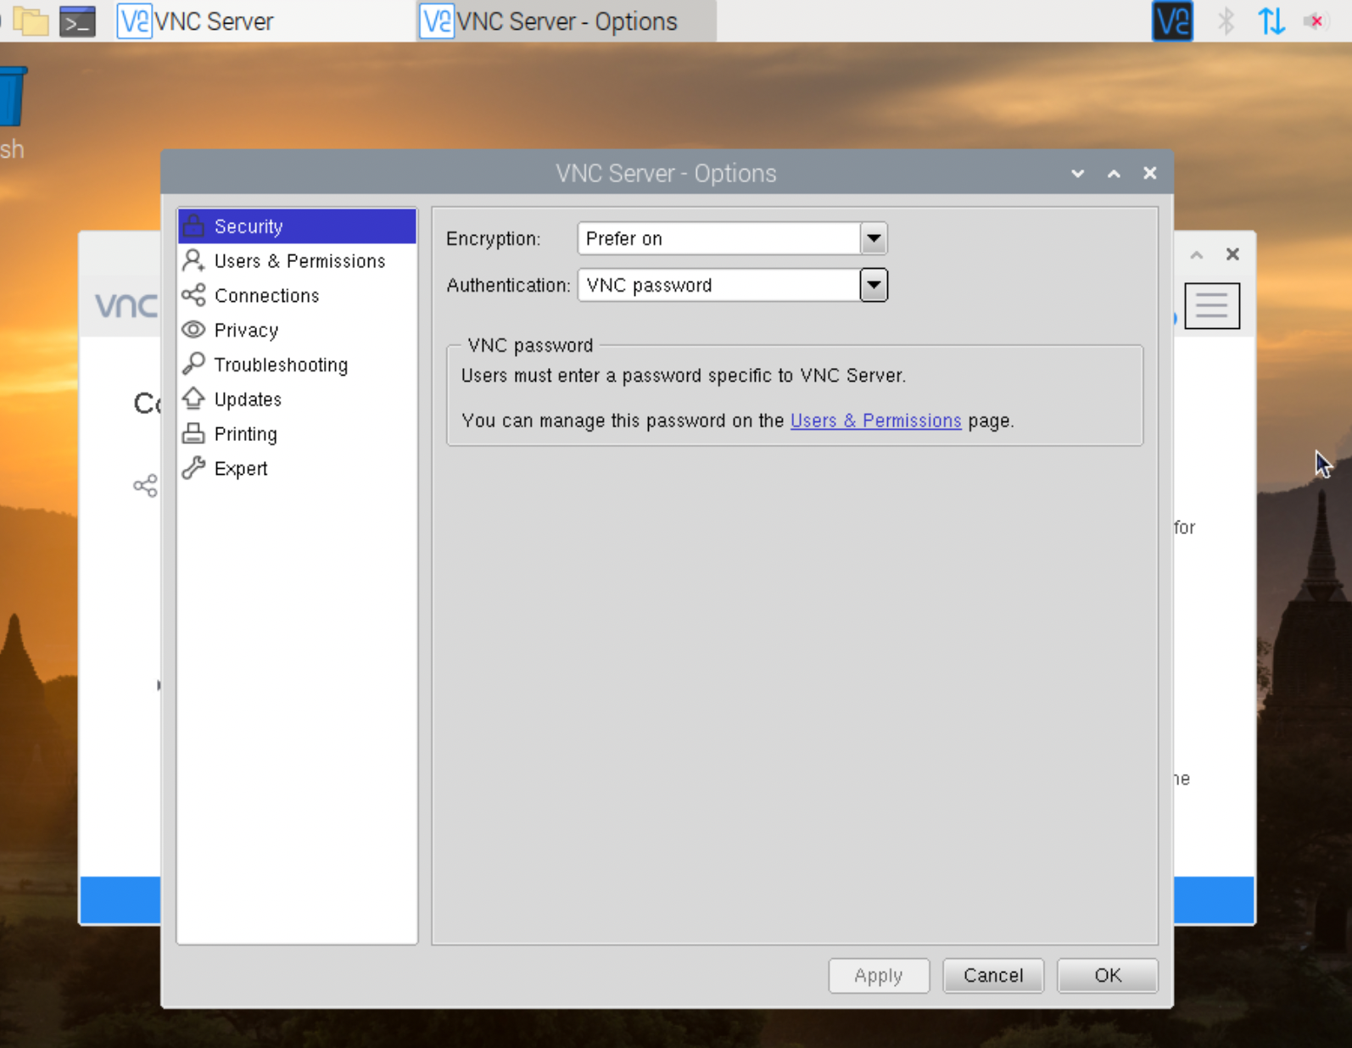Click the VNC logo in background window
This screenshot has height=1048, width=1352.
127,305
